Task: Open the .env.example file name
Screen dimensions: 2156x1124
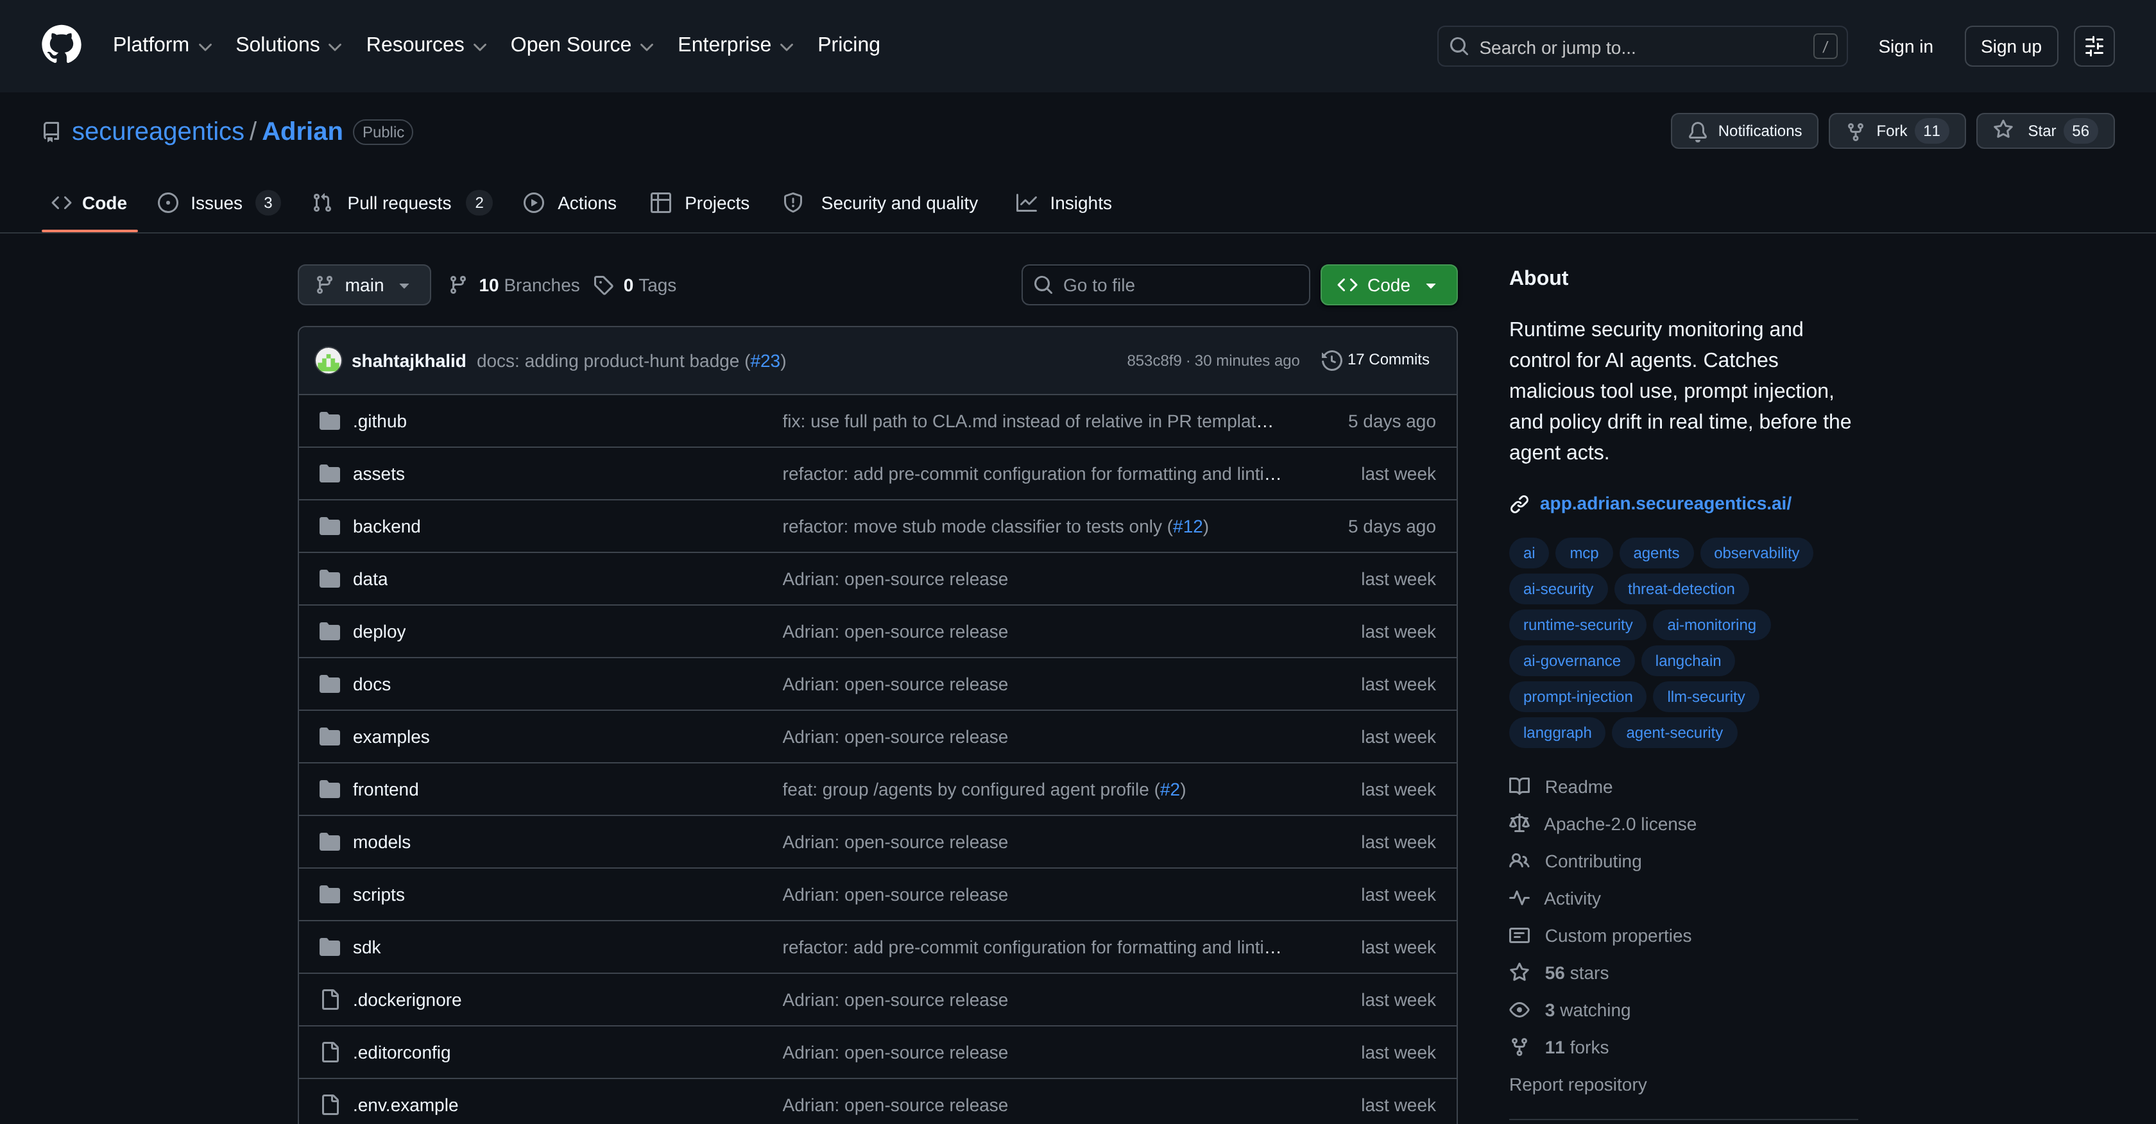Action: point(405,1105)
